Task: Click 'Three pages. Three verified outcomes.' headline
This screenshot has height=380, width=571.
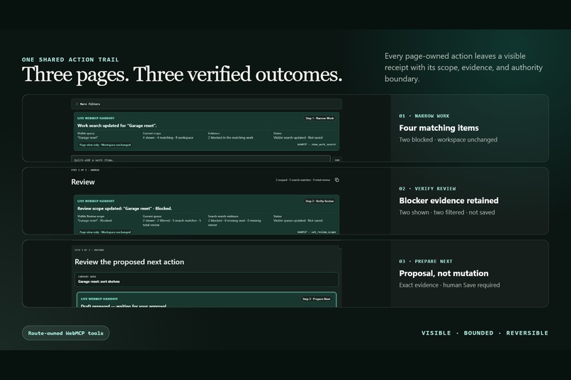Action: (x=182, y=74)
